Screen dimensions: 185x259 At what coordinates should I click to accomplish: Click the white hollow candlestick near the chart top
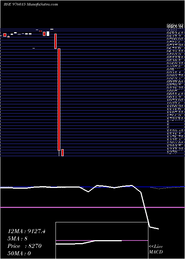coord(48,34)
